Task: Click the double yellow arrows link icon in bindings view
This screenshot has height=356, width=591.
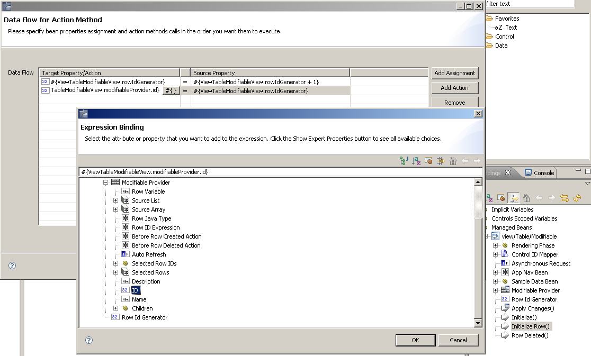Action: tap(564, 197)
